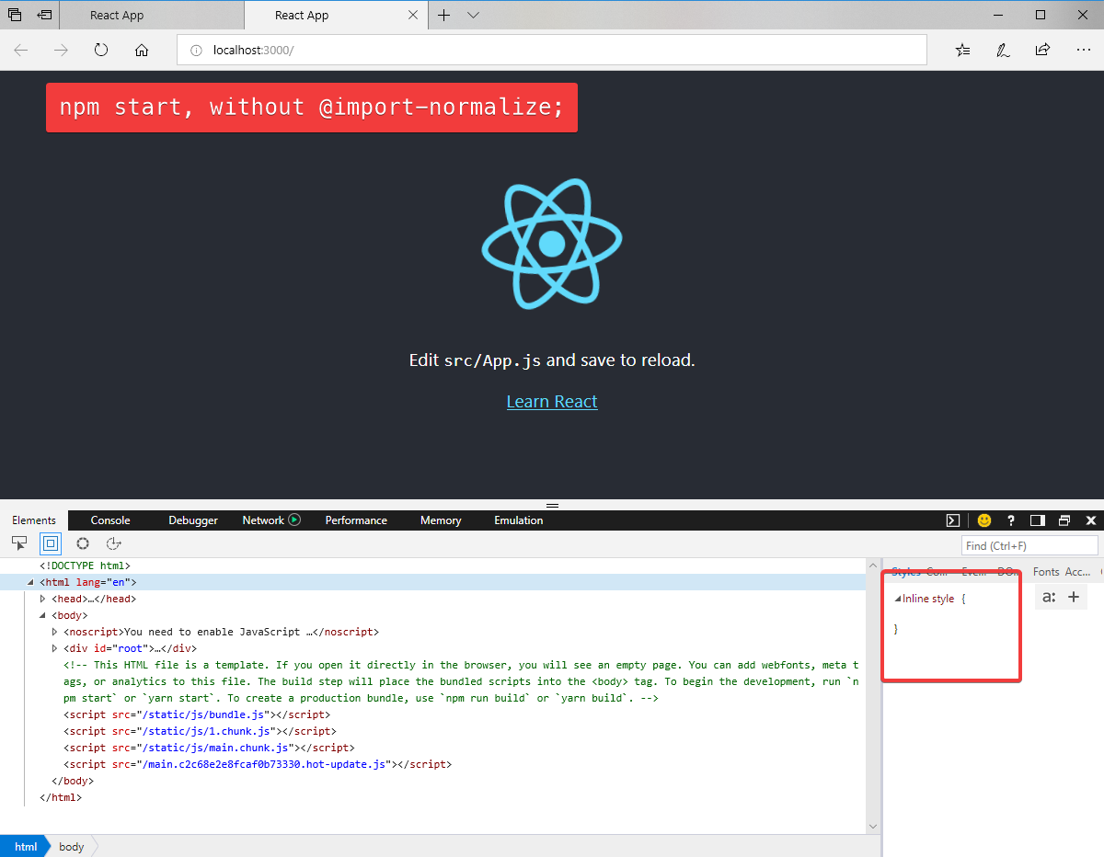Click the pseudo-states a: icon

coord(1048,597)
